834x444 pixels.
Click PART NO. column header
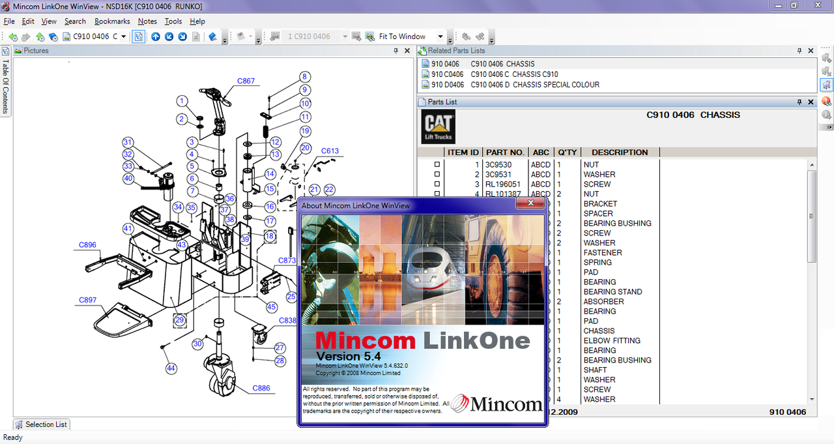pos(505,153)
